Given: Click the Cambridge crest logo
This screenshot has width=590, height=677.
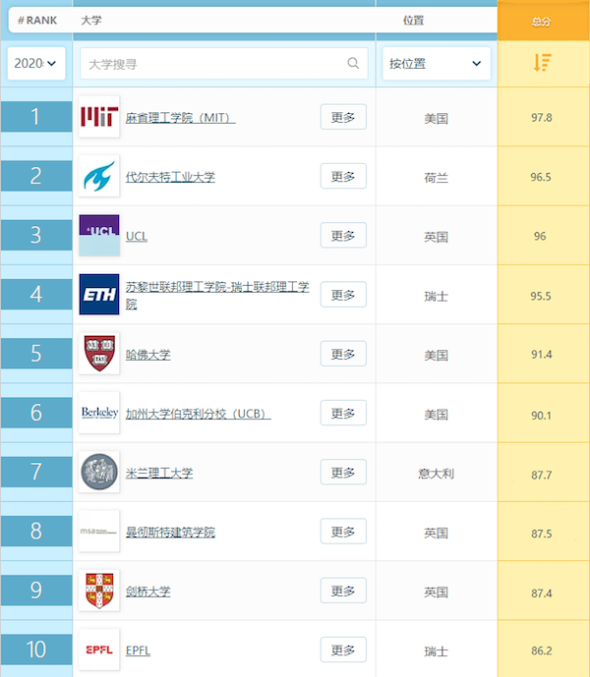Looking at the screenshot, I should tap(99, 591).
